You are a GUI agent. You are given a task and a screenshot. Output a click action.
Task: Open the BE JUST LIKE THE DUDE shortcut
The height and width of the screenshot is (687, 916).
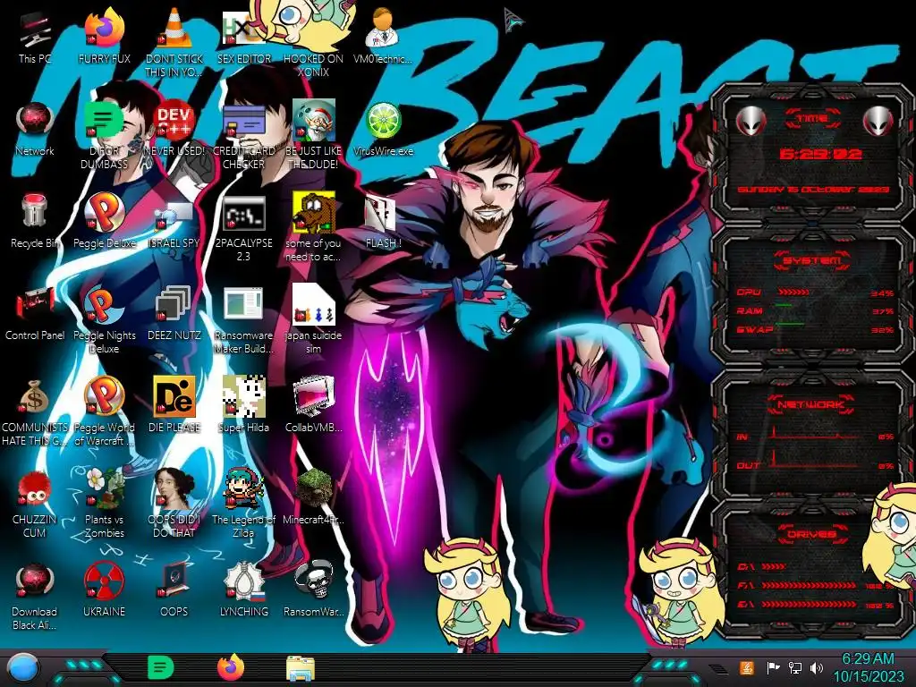click(313, 134)
